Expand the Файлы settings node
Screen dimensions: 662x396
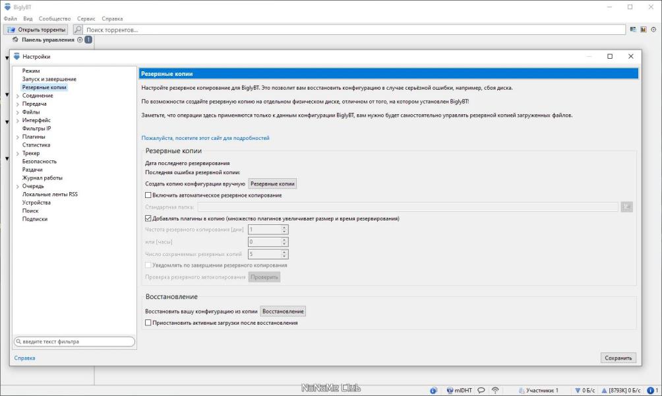pyautogui.click(x=18, y=112)
